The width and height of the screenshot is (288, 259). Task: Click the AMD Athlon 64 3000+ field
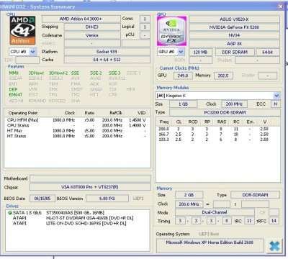tap(81, 19)
